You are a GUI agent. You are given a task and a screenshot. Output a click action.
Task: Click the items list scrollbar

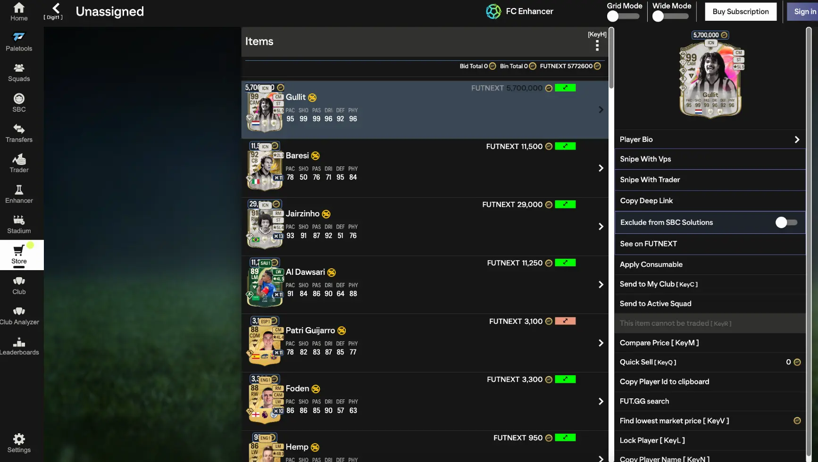[x=611, y=58]
